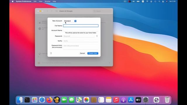Image resolution: width=187 pixels, height=105 pixels.
Task: Open Notes app from the Dock
Action: (x=109, y=100)
